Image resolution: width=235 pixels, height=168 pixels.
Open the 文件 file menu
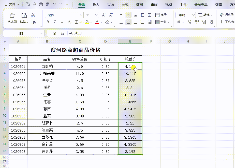point(12,4)
